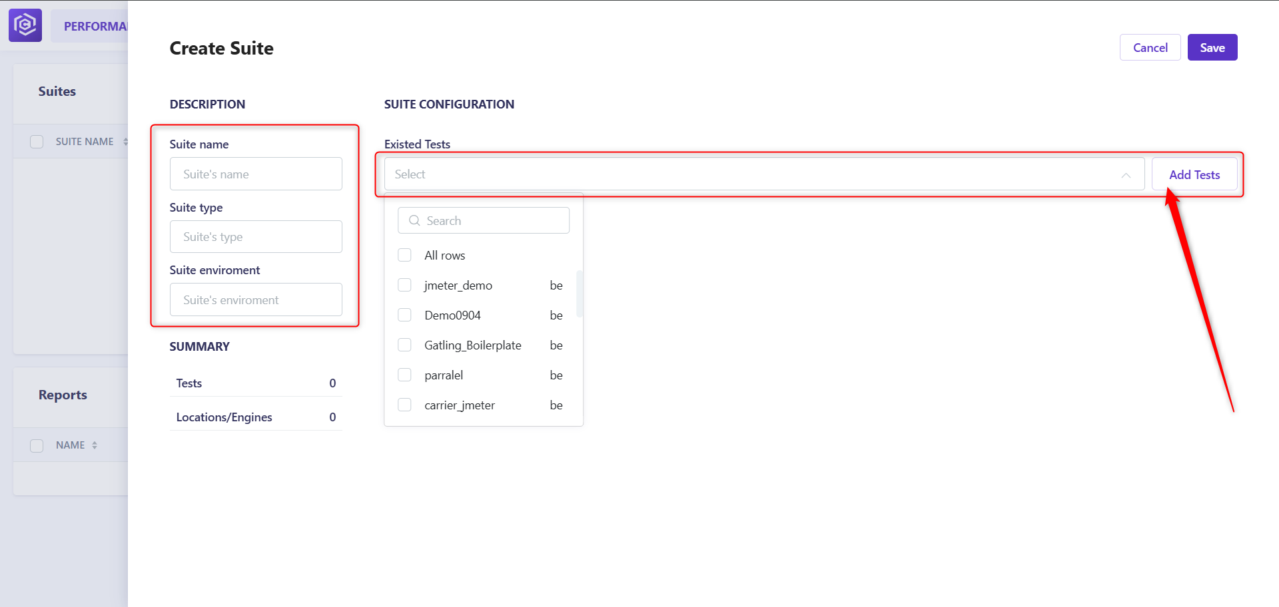1279x607 pixels.
Task: Click the Demo0904 row label
Action: [x=452, y=315]
